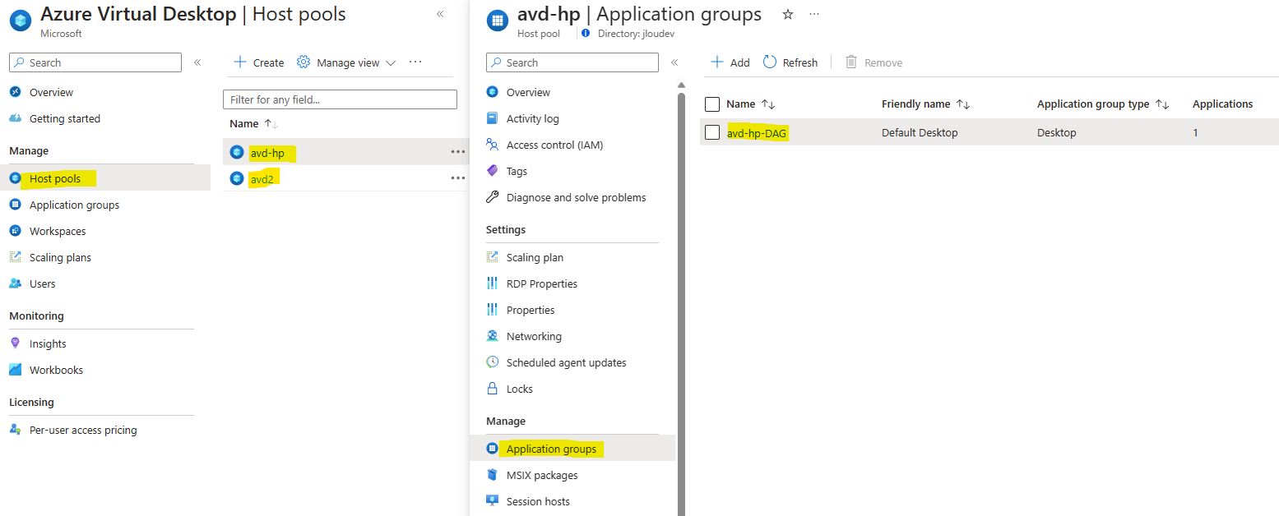Collapse the avd-hp resource menu chevron
1279x516 pixels.
click(674, 62)
